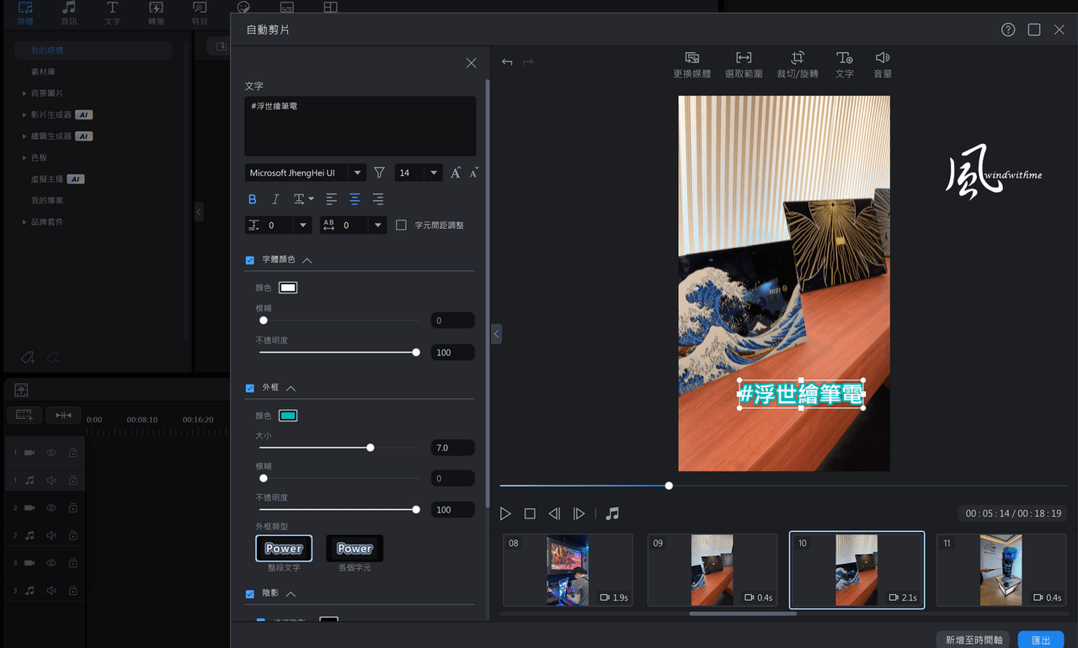1078x648 pixels.
Task: Open the font color white swatch
Action: point(288,288)
